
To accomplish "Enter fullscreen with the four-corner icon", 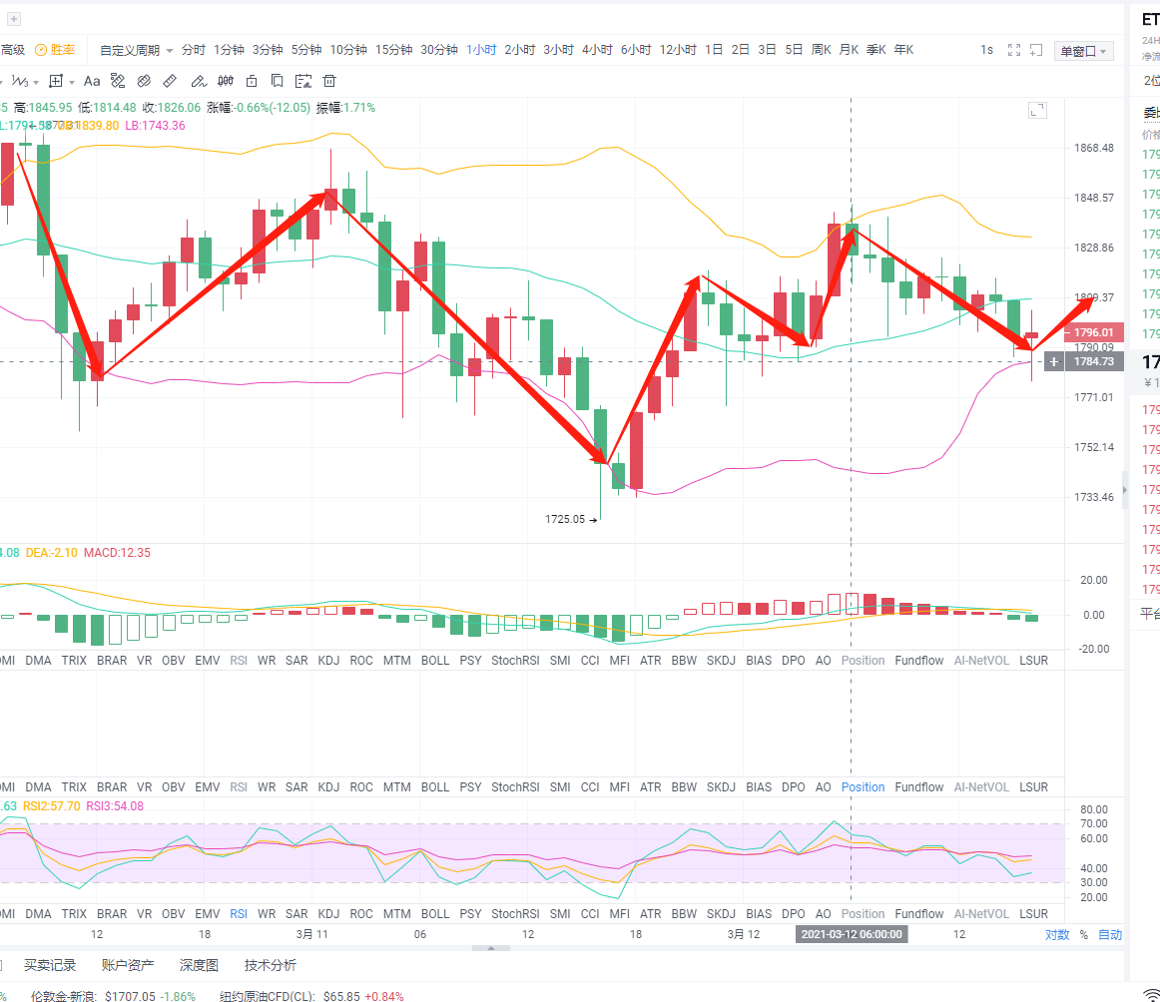I will [x=1014, y=50].
